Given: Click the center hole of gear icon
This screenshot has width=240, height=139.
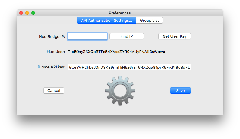Looking at the screenshot, I should tap(120, 90).
